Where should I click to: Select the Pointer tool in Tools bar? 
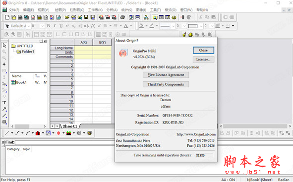[4, 46]
